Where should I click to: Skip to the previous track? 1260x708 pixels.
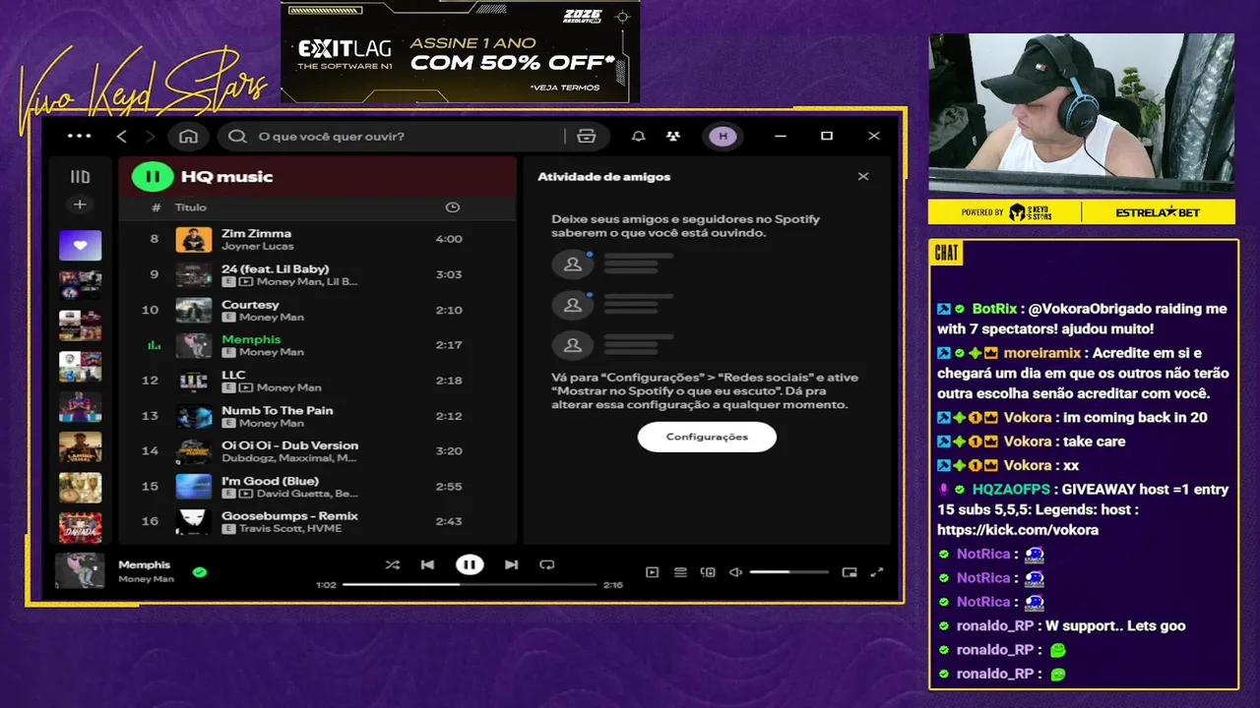pyautogui.click(x=427, y=564)
